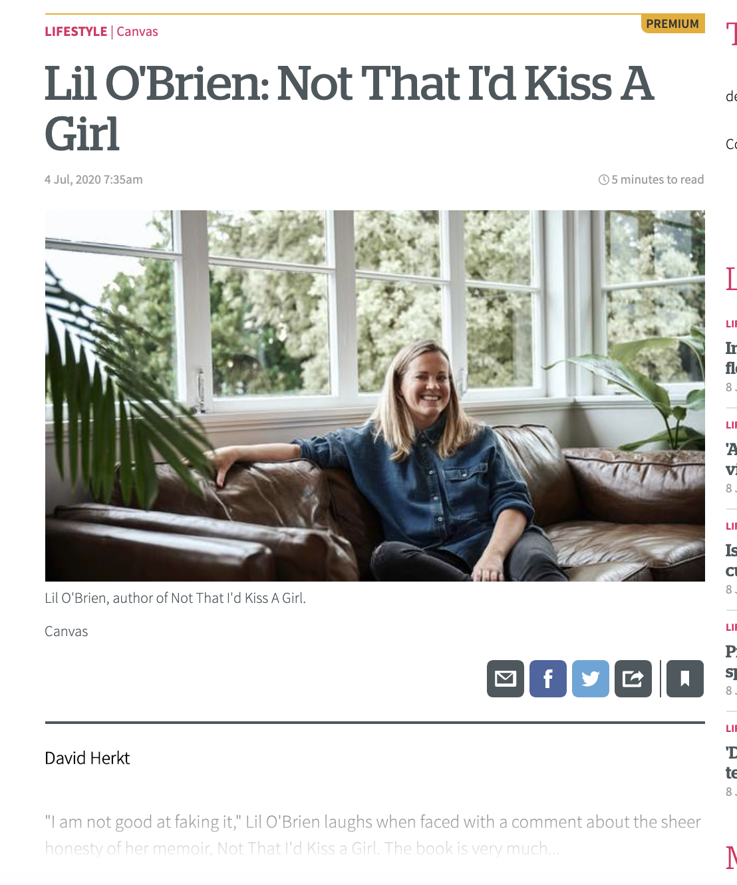Click the Canvas photo credit

click(x=67, y=631)
